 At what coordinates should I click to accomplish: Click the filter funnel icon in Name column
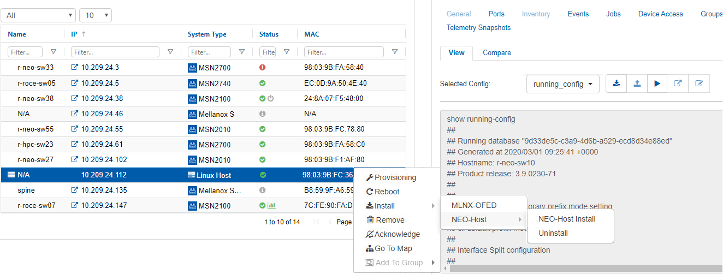pyautogui.click(x=54, y=52)
